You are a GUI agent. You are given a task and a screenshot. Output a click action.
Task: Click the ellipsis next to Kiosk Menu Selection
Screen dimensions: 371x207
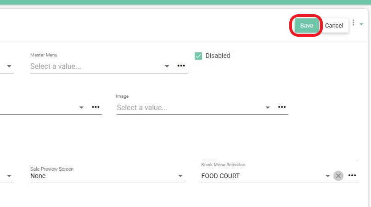tap(352, 176)
